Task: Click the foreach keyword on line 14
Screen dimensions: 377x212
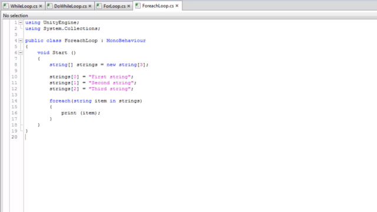Action: [x=60, y=101]
